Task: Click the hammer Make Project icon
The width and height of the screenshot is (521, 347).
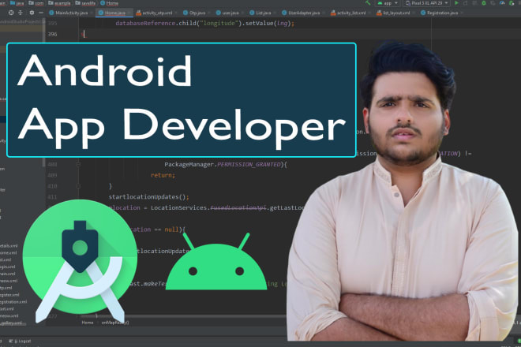Action: 368,3
